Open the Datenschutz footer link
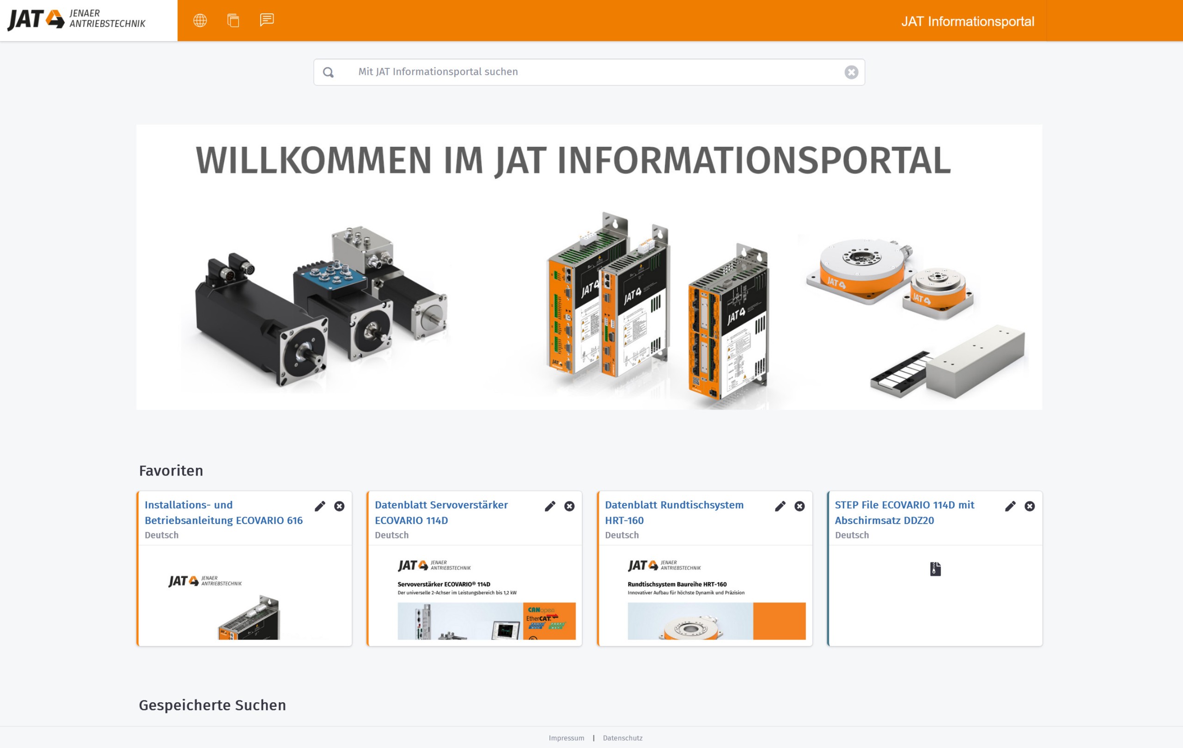Image resolution: width=1183 pixels, height=748 pixels. pos(622,738)
